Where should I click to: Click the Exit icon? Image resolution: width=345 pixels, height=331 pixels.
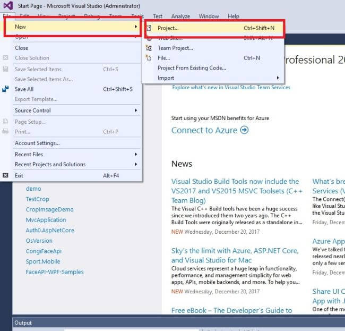tap(5, 175)
